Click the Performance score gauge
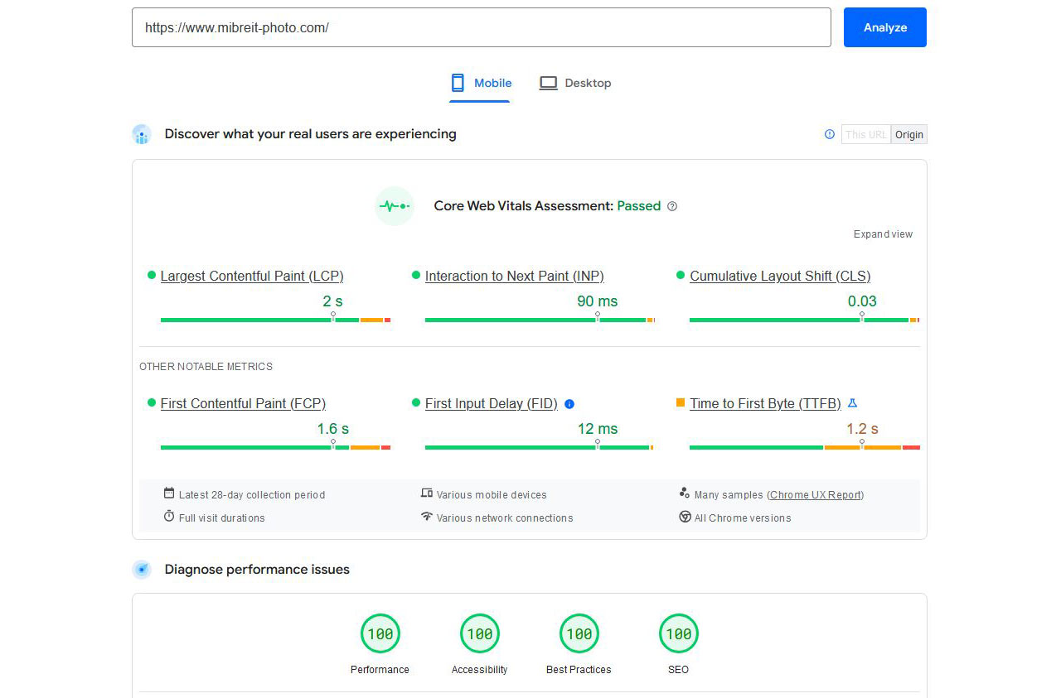The width and height of the screenshot is (1061, 698). (380, 634)
